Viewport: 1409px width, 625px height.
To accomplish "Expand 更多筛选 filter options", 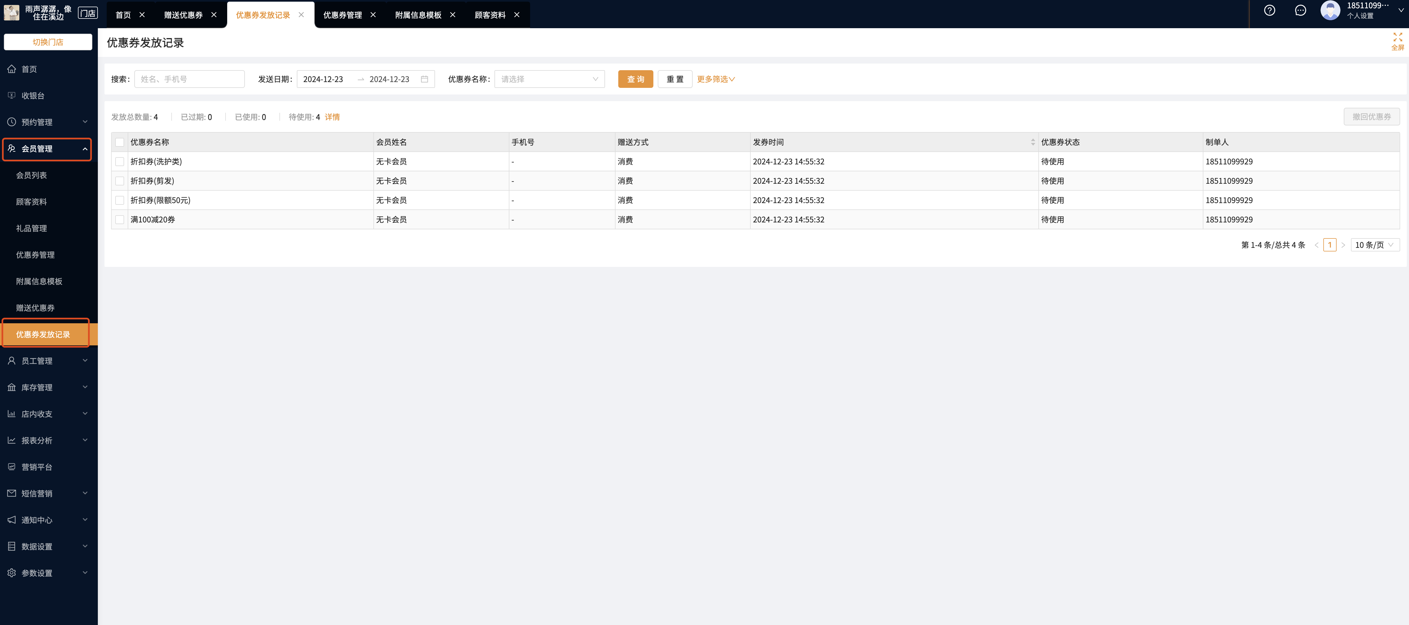I will tap(716, 79).
